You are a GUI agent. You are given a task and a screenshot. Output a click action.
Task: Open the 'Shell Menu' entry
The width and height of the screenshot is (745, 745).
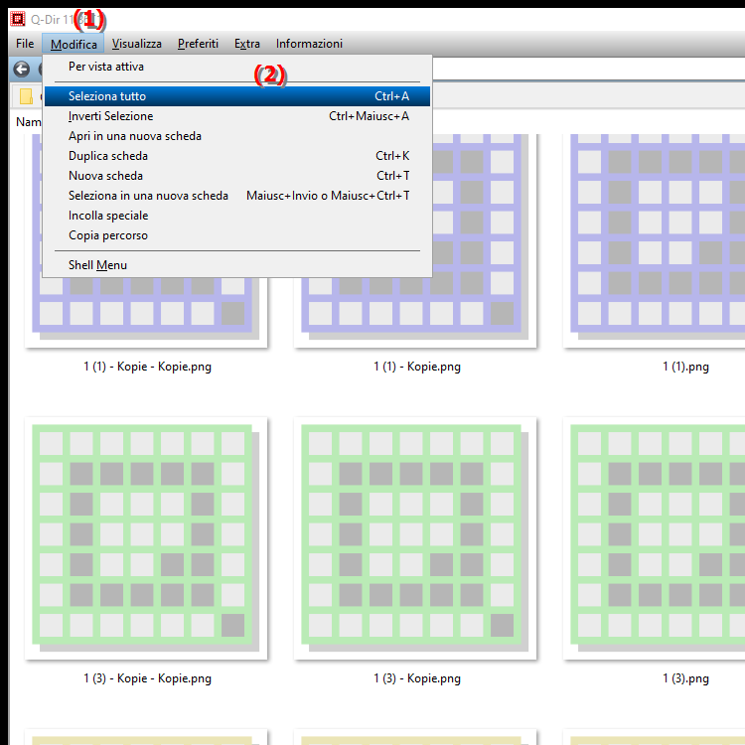tap(237, 265)
